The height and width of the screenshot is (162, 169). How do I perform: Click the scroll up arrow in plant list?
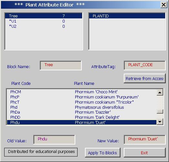(160, 92)
